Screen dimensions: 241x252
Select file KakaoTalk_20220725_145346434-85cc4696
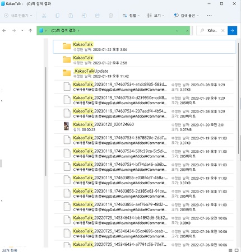coord(144,234)
